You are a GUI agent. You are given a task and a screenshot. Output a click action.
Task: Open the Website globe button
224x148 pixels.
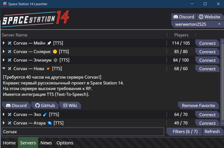[210, 17]
